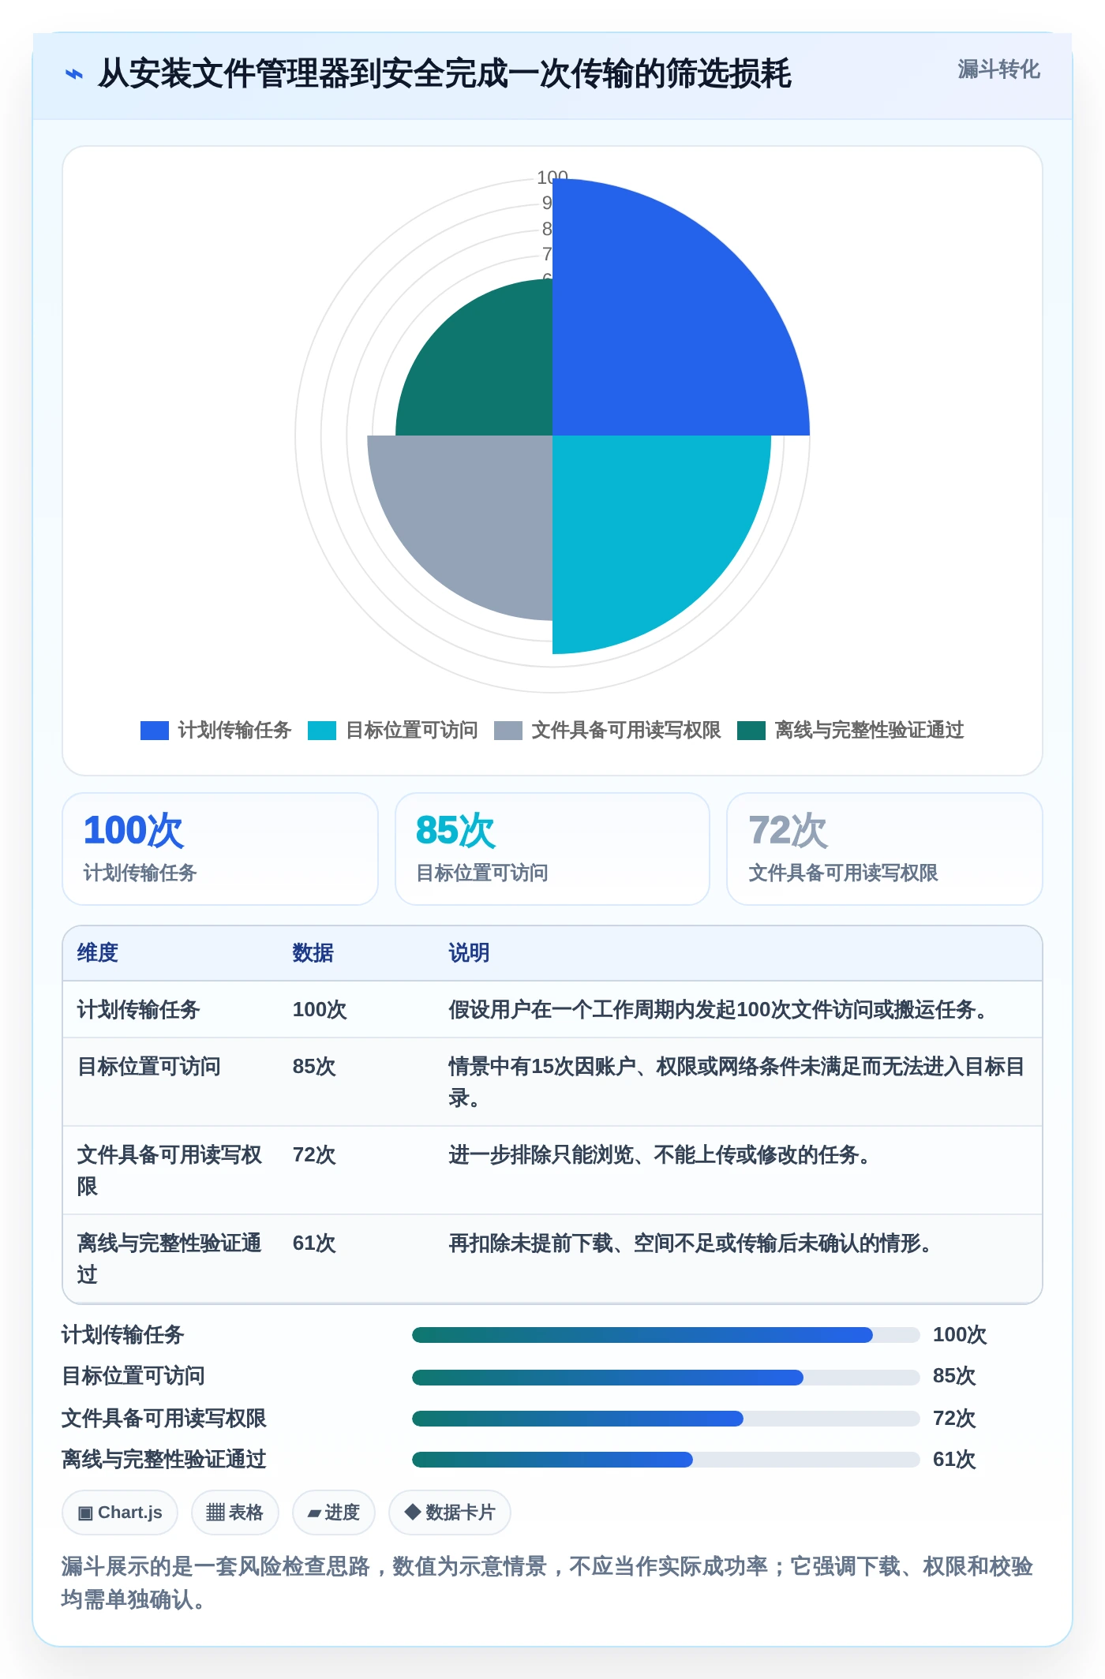Click the 漏斗转化 tag in the header
This screenshot has height=1679, width=1105.
pyautogui.click(x=998, y=69)
